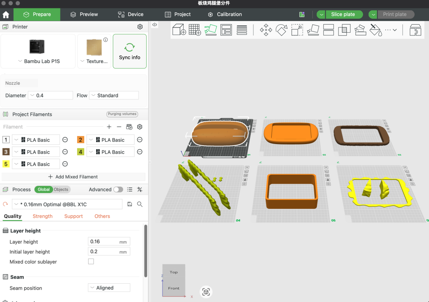Expand the Slice plate options arrow

coord(321,15)
